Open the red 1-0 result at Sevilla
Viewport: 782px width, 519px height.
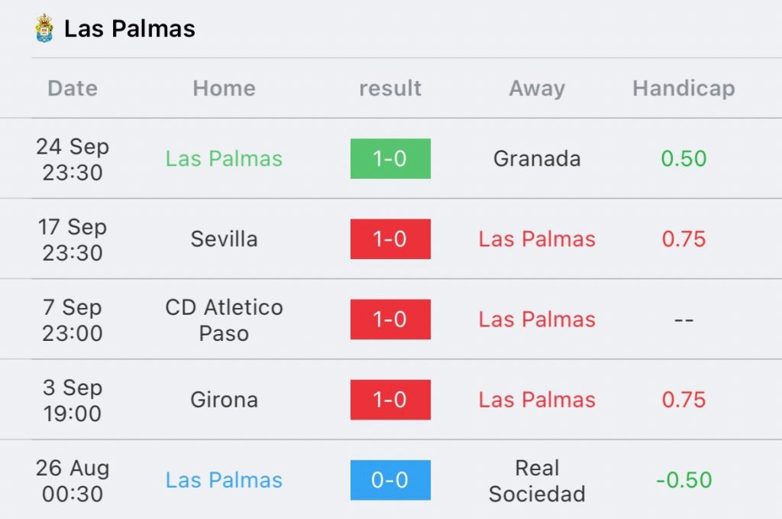click(x=390, y=239)
